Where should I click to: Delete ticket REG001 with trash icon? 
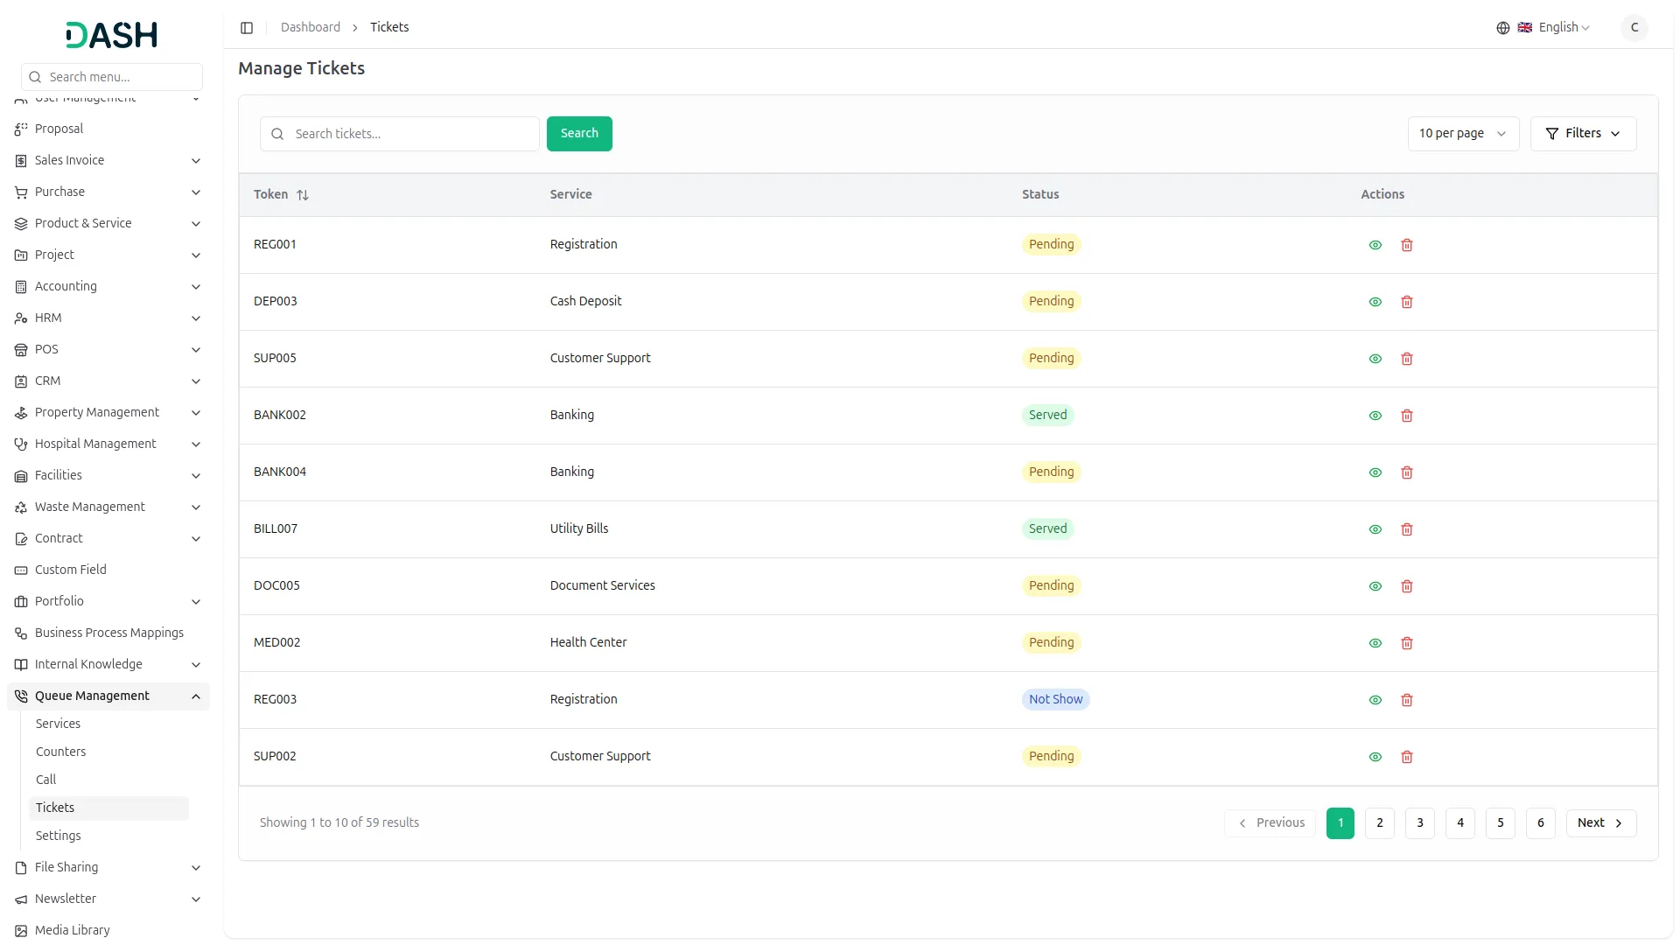1407,245
